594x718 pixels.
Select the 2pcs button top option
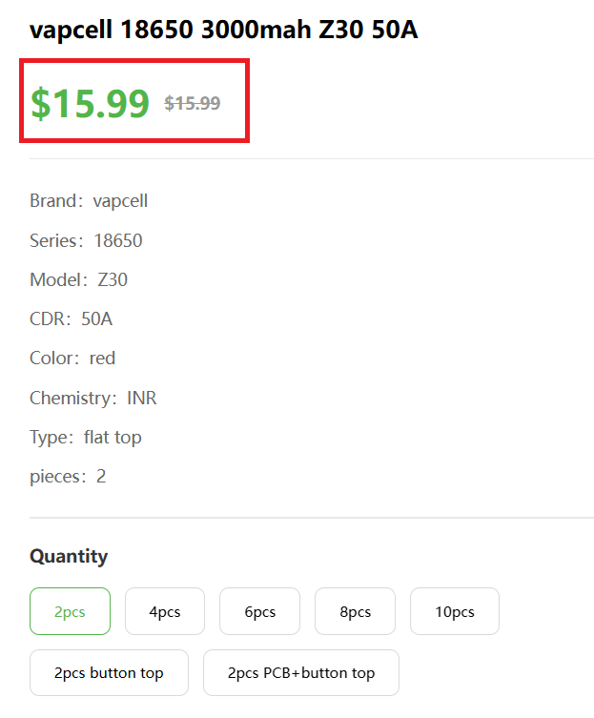pyautogui.click(x=109, y=672)
